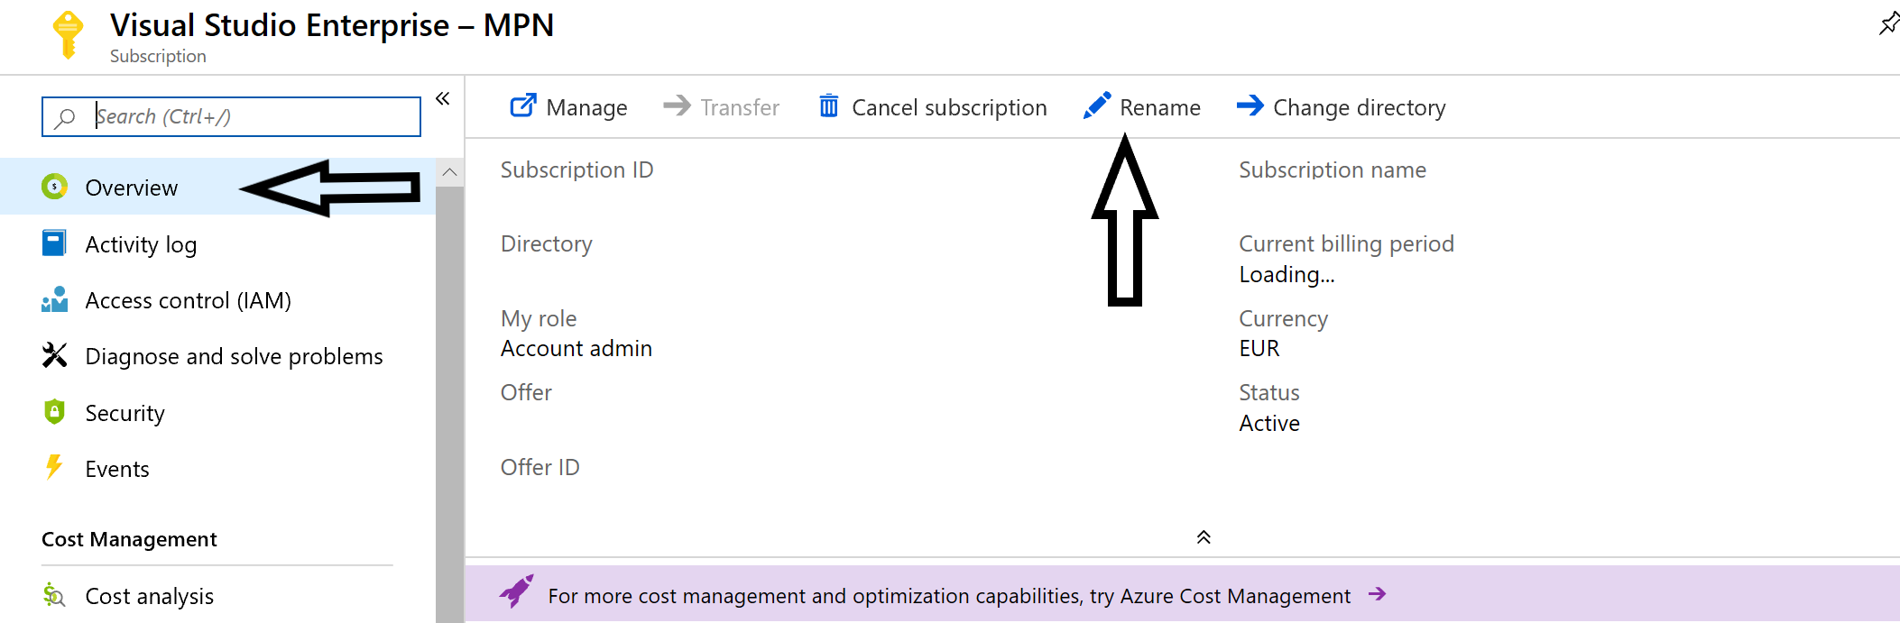Select the Account admin role text
Screen dimensions: 1900x623
click(576, 349)
